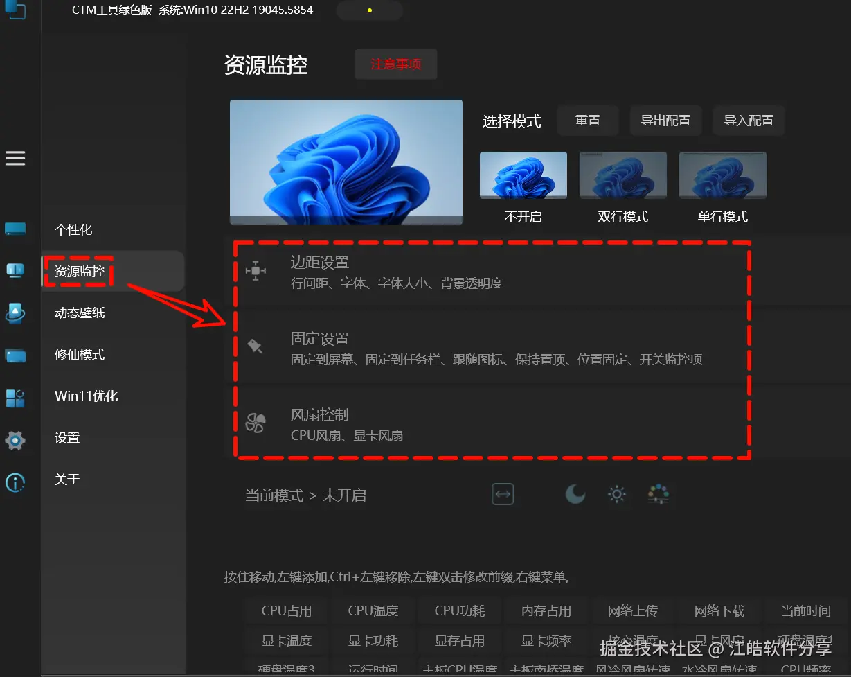Add the CPU占用 monitor item
Image resolution: width=851 pixels, height=677 pixels.
click(287, 610)
